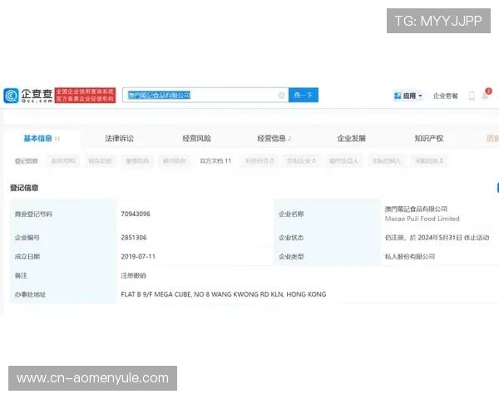
Task: Switch to the 知识产权 tab
Action: (428, 139)
